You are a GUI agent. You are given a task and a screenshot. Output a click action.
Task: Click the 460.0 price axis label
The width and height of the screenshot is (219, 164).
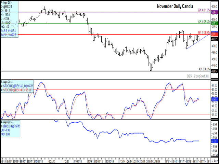[214, 52]
